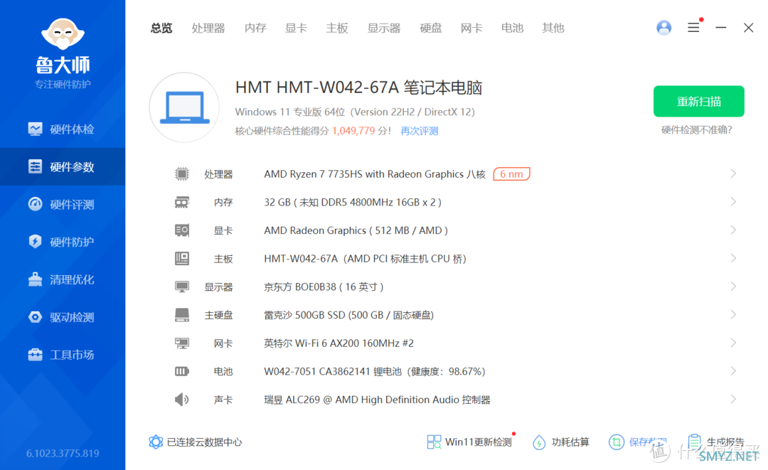
Task: Expand the 32 GB memory row chevron
Action: (733, 202)
